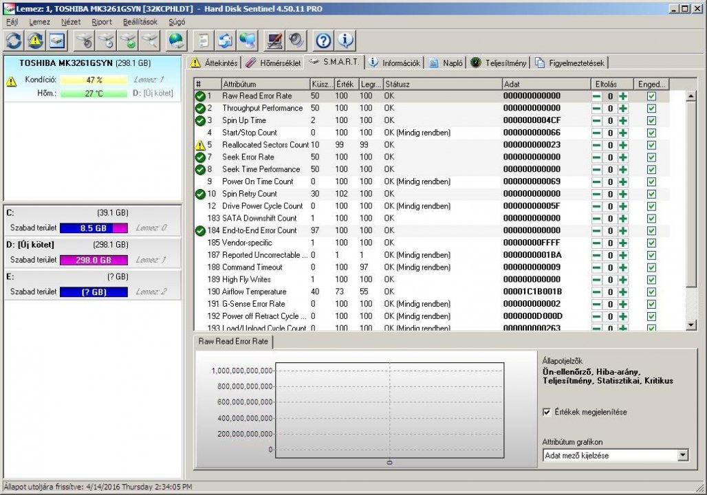707x495 pixels.
Task: Switch to the Teljesítmény tab
Action: (499, 63)
